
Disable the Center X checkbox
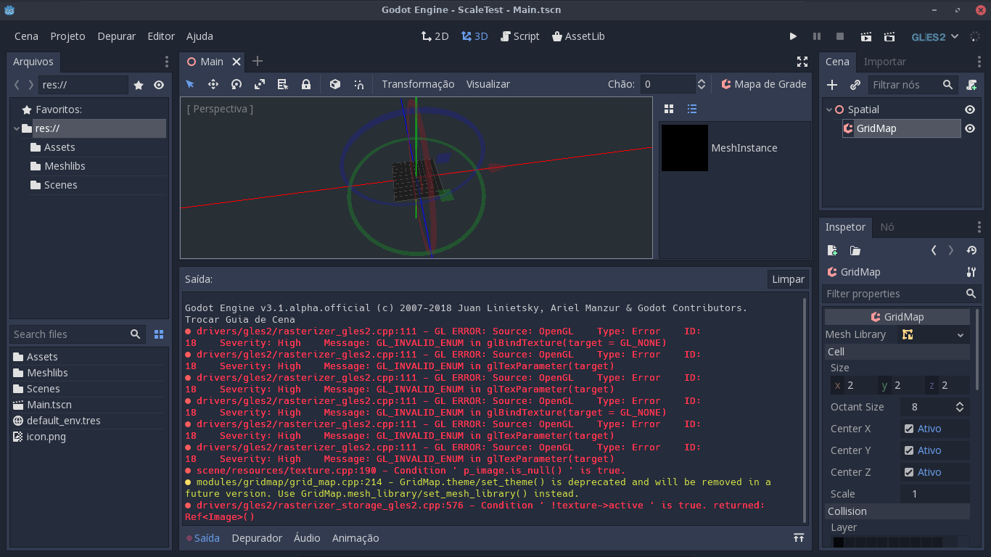pos(908,428)
